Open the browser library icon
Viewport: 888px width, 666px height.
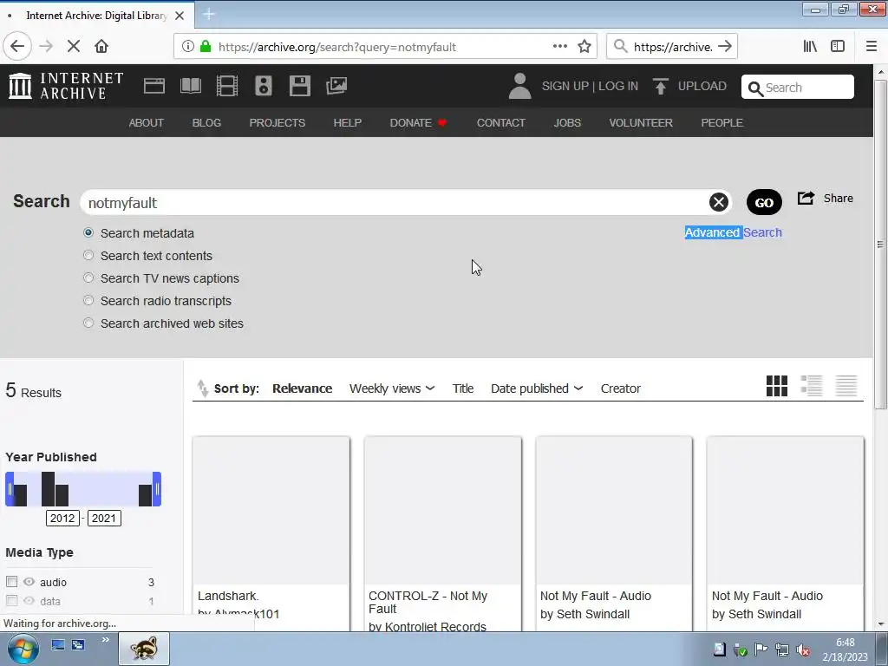tap(810, 47)
